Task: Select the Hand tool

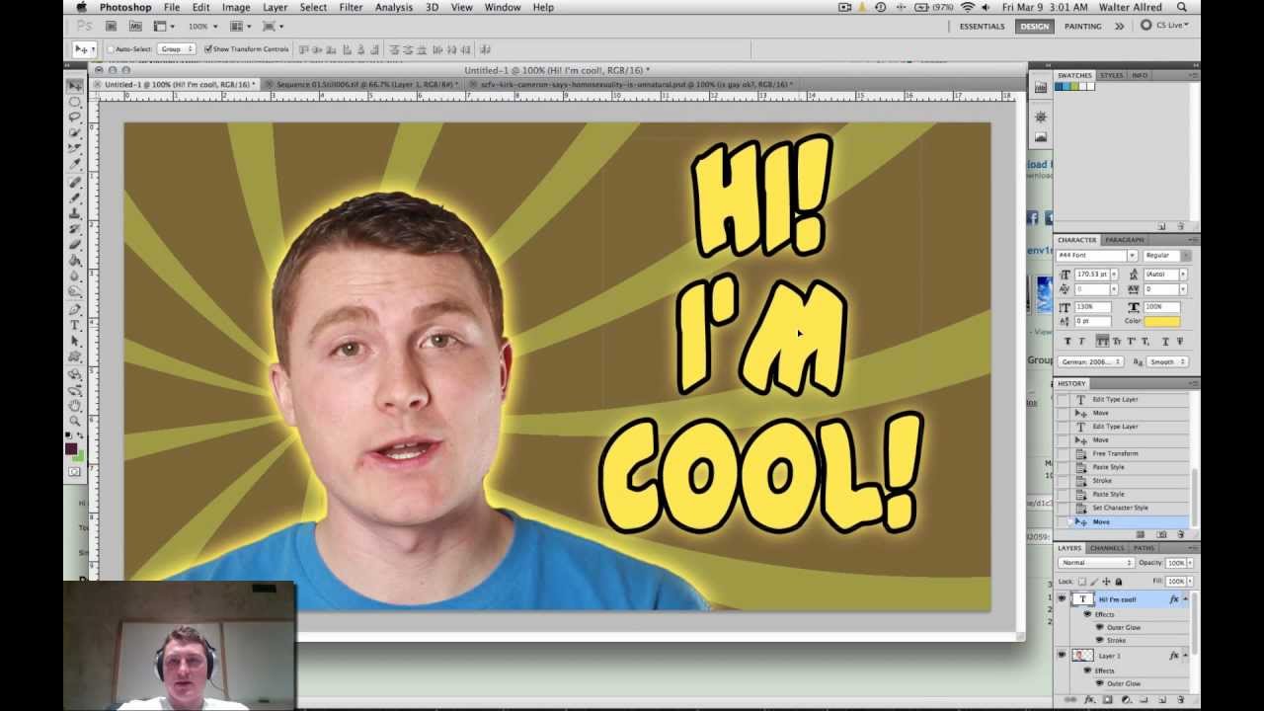Action: tap(75, 406)
